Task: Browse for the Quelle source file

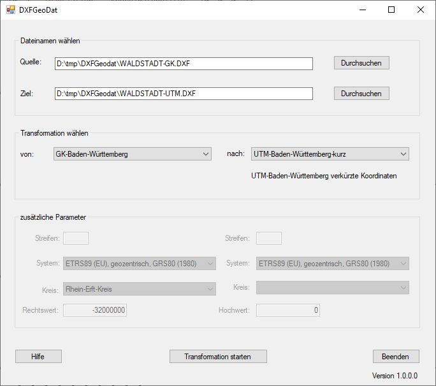Action: (361, 63)
